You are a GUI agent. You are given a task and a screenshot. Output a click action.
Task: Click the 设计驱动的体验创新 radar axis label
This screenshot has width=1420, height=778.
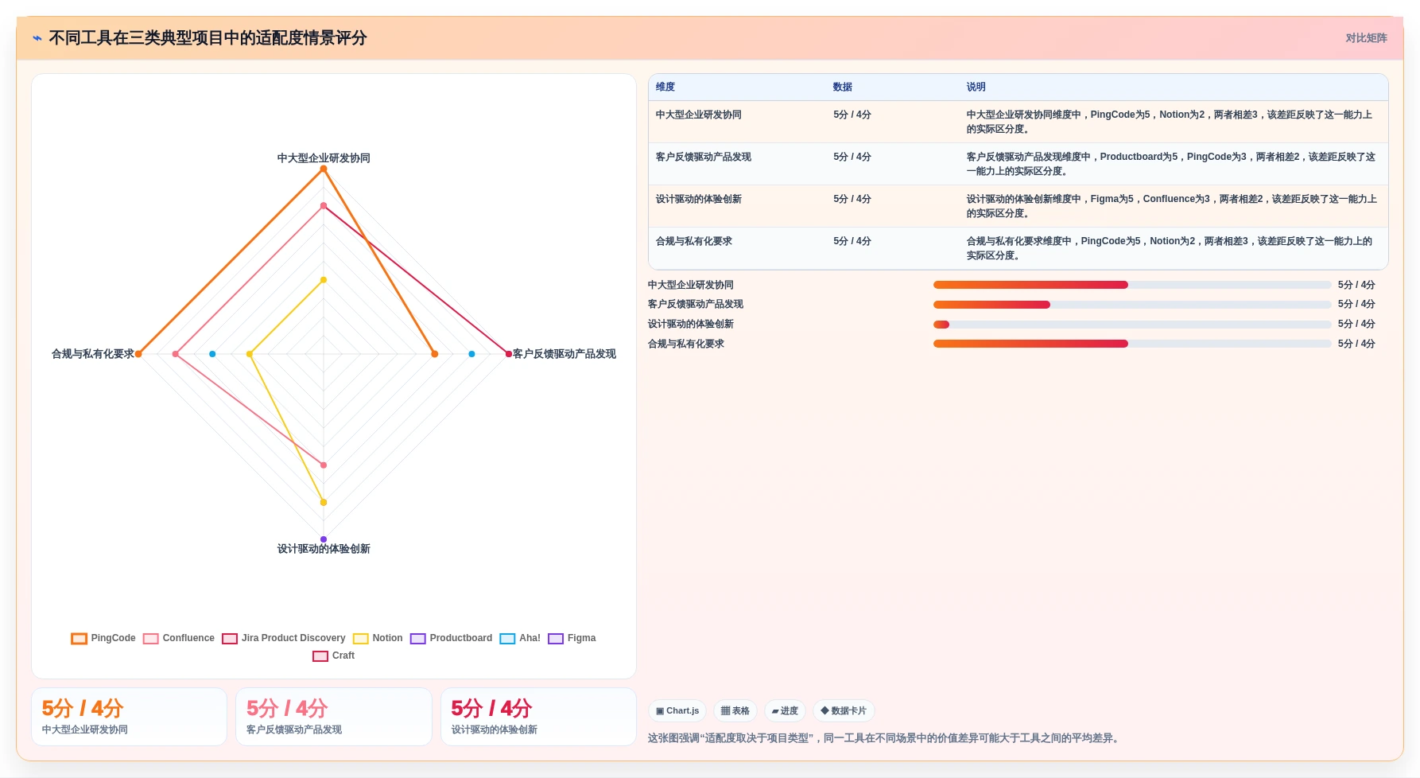coord(324,549)
